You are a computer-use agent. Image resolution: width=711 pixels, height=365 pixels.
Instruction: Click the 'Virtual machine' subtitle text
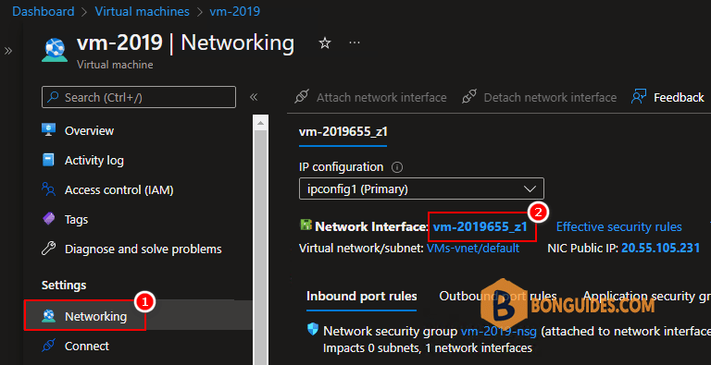tap(115, 65)
